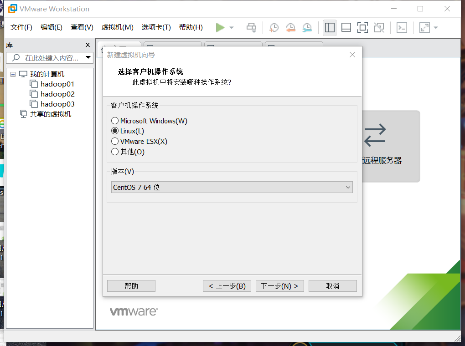Open the 查看(V) menu

pyautogui.click(x=82, y=27)
